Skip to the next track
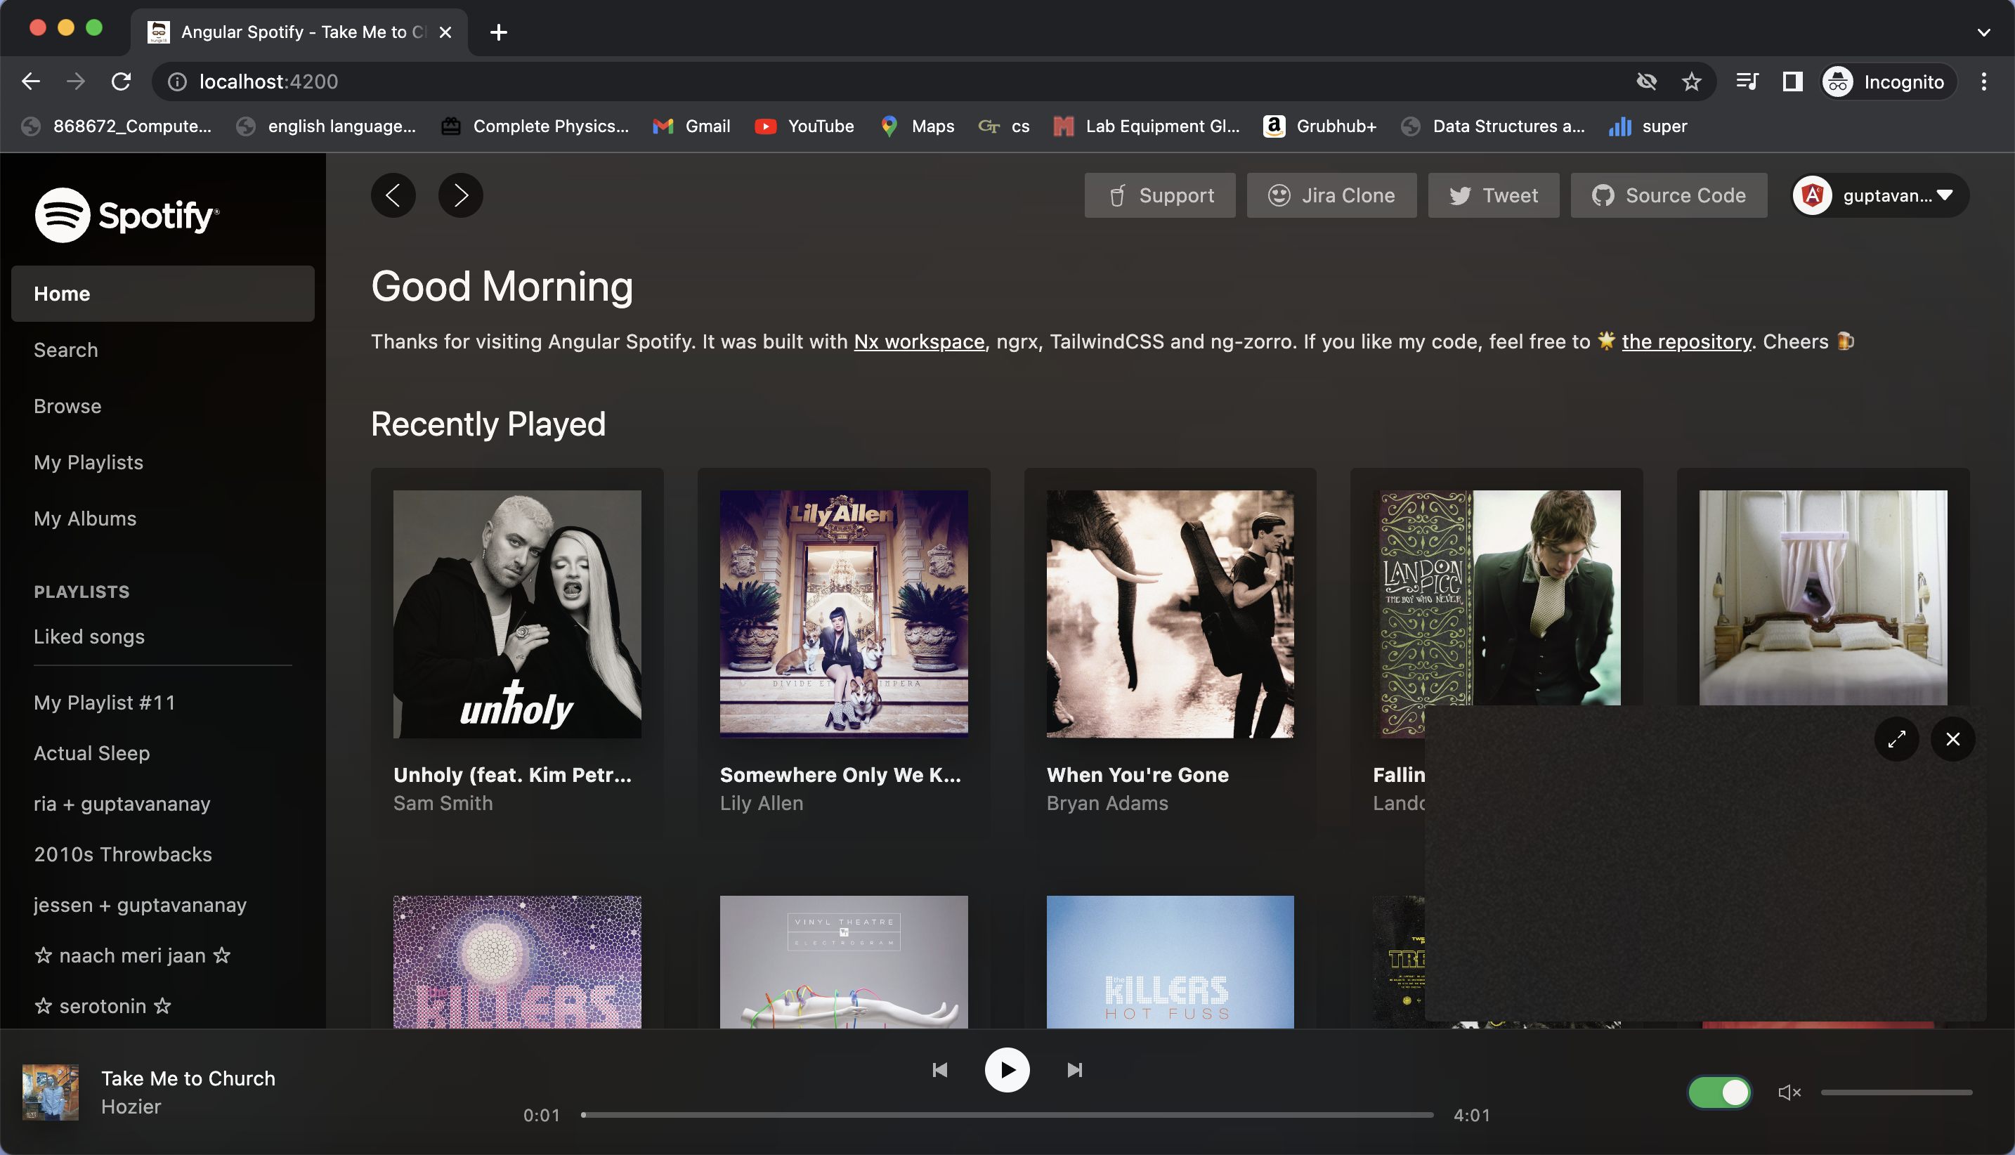Image resolution: width=2015 pixels, height=1155 pixels. [1074, 1070]
